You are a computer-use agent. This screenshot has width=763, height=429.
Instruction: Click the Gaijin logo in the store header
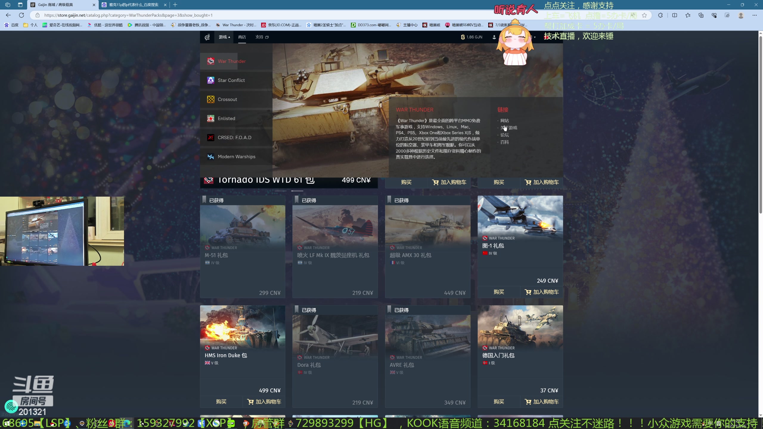tap(207, 37)
